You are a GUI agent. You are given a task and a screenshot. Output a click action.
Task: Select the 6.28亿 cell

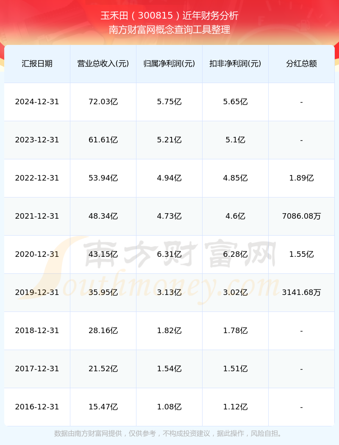pos(236,255)
